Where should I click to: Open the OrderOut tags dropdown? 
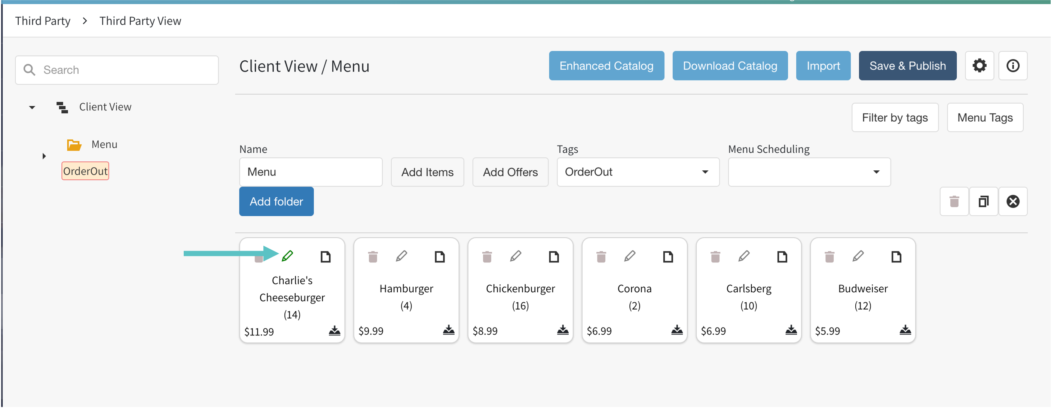[x=638, y=172]
